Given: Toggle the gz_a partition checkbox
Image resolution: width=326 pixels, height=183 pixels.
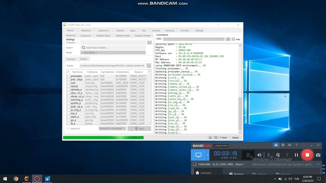Looking at the screenshot, I should (x=69, y=120).
